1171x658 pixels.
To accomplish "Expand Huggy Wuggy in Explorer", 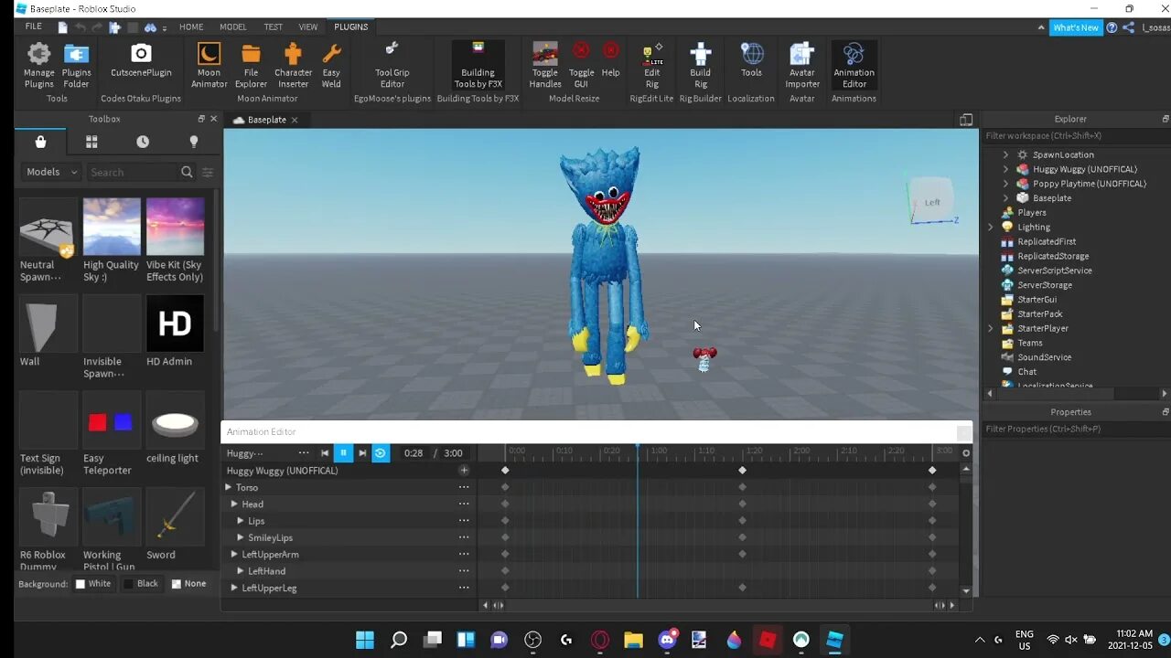I will click(x=1005, y=169).
